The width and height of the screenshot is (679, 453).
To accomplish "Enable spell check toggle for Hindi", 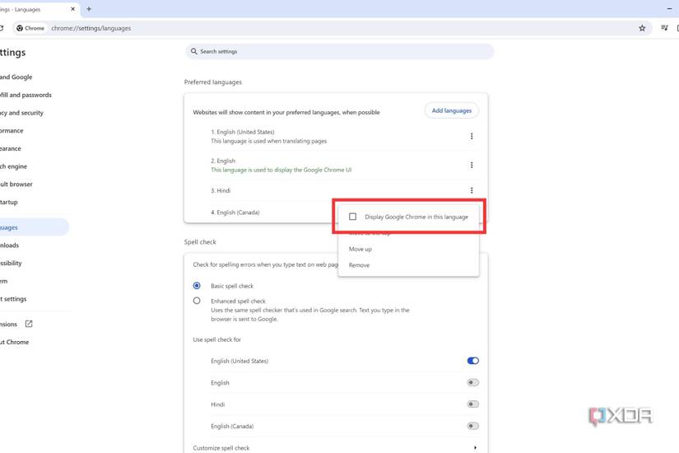I will point(473,404).
